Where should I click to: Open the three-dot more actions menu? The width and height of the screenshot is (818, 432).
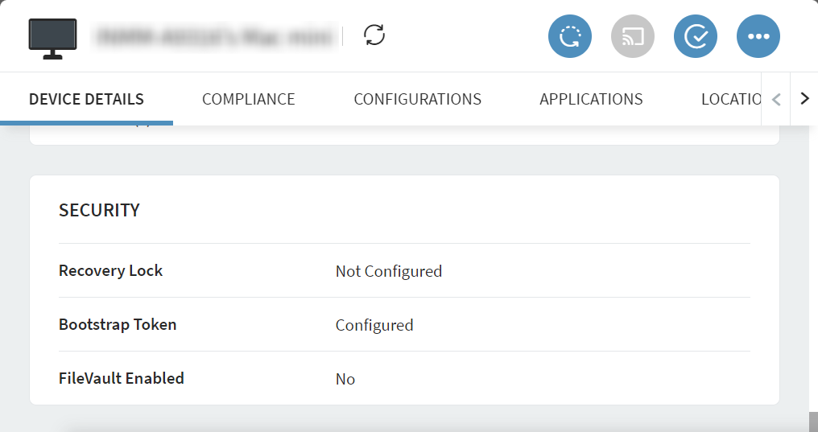pos(758,36)
